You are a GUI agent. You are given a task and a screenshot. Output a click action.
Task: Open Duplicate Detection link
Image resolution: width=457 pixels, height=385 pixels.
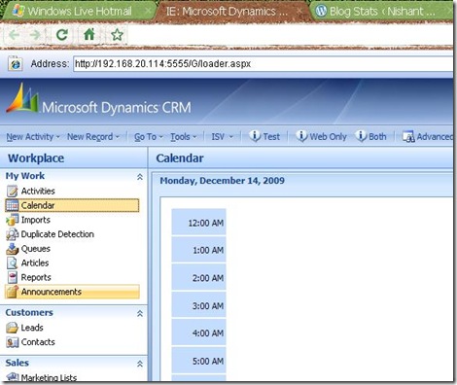point(57,234)
